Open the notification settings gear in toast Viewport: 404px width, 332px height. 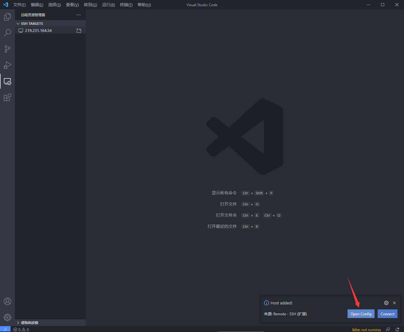point(386,303)
